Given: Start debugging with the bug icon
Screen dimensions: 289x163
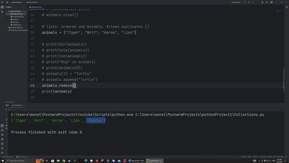Looking at the screenshot, I should click(249, 2).
